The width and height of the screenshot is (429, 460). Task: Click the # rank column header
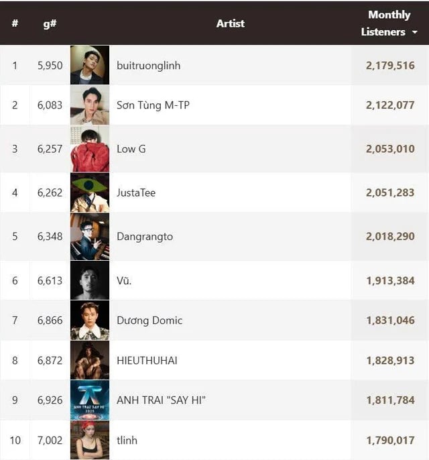[x=15, y=23]
